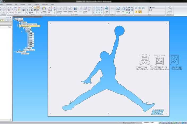Click the green rotate icon in Orient group

[126, 12]
